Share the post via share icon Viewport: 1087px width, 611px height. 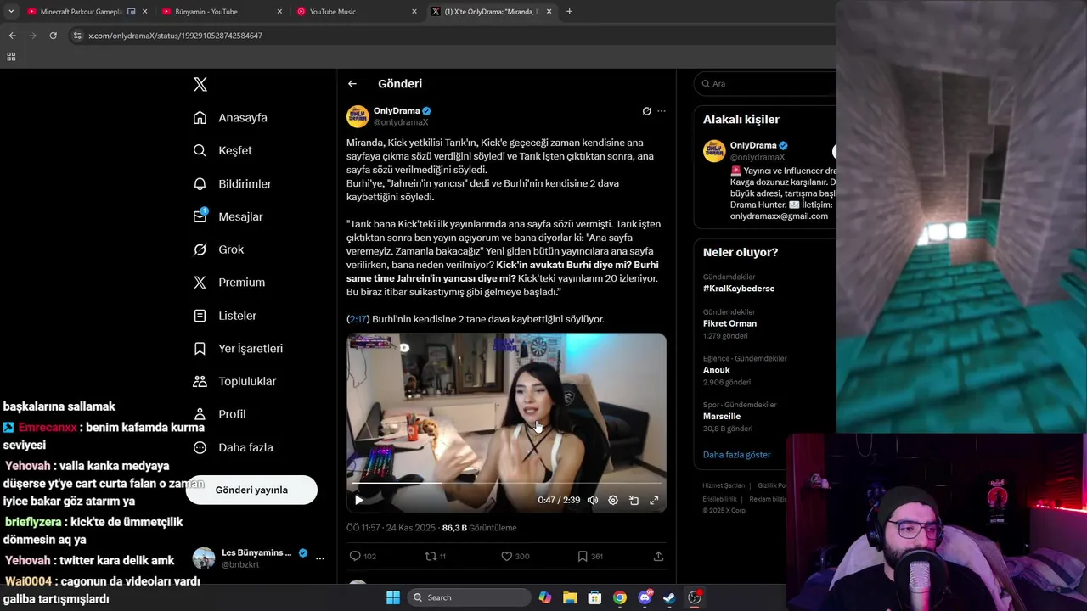pyautogui.click(x=658, y=556)
